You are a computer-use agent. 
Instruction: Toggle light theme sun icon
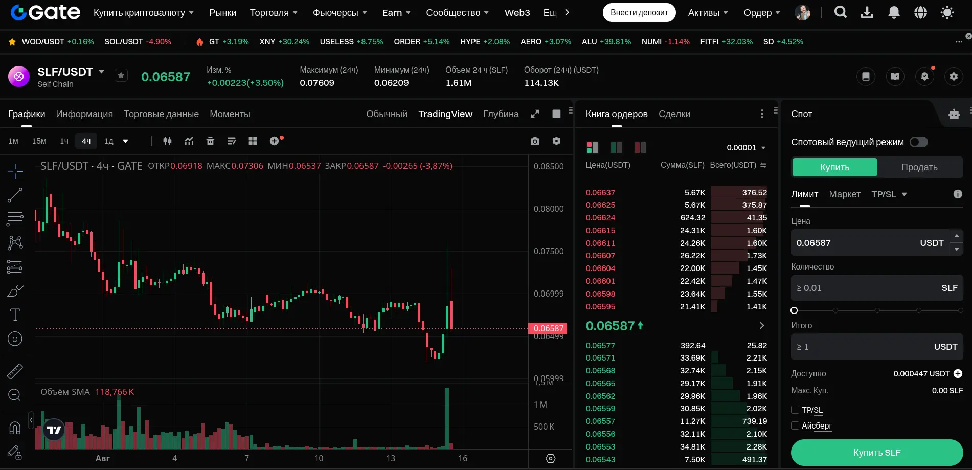947,12
